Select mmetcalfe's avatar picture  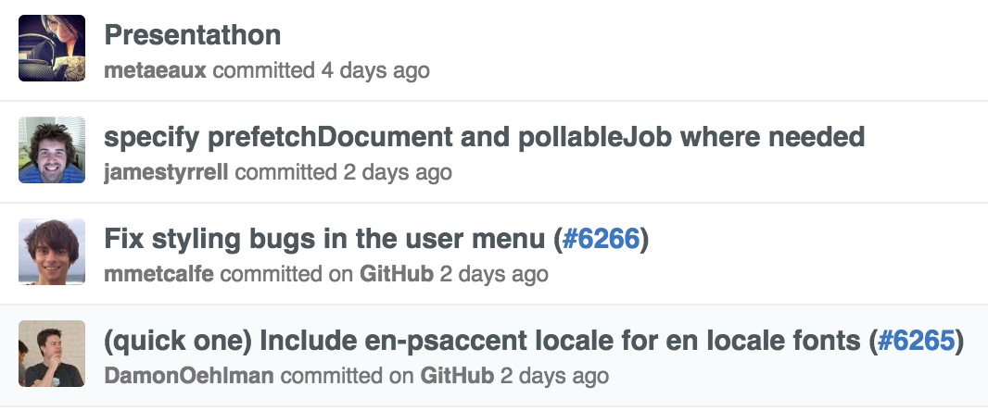(52, 252)
